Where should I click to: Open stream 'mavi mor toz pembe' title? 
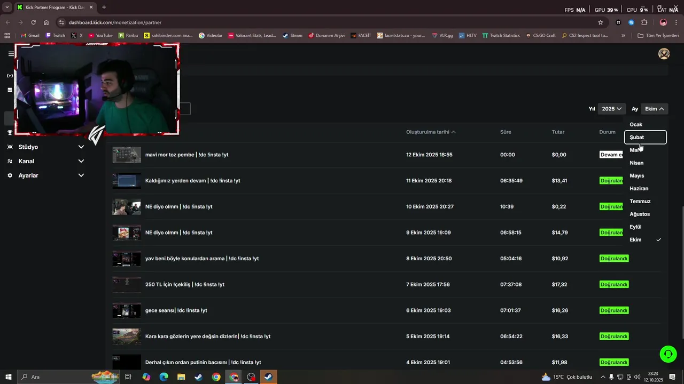(187, 155)
